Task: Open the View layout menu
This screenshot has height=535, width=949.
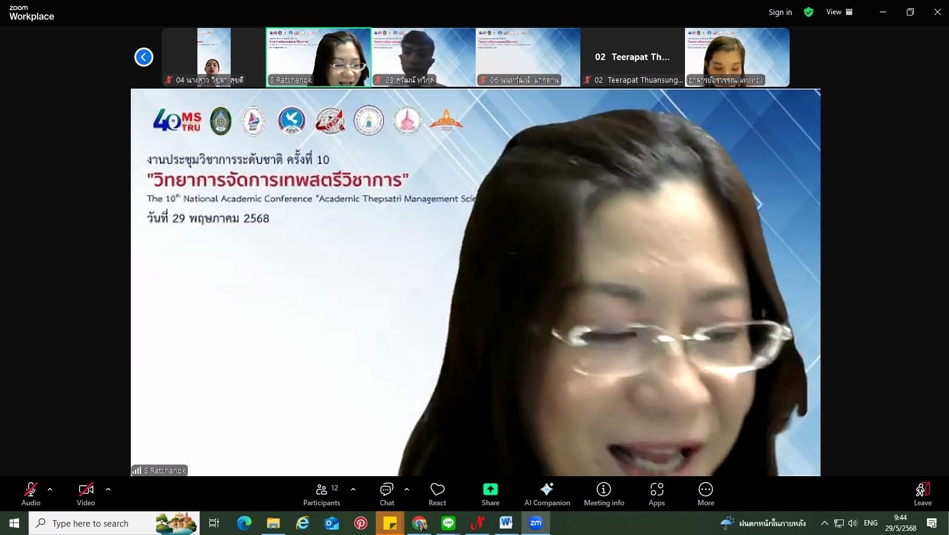Action: pos(839,12)
